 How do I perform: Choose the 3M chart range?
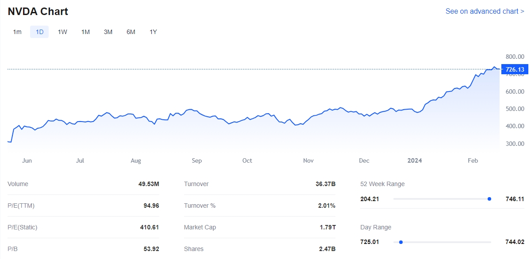point(108,32)
